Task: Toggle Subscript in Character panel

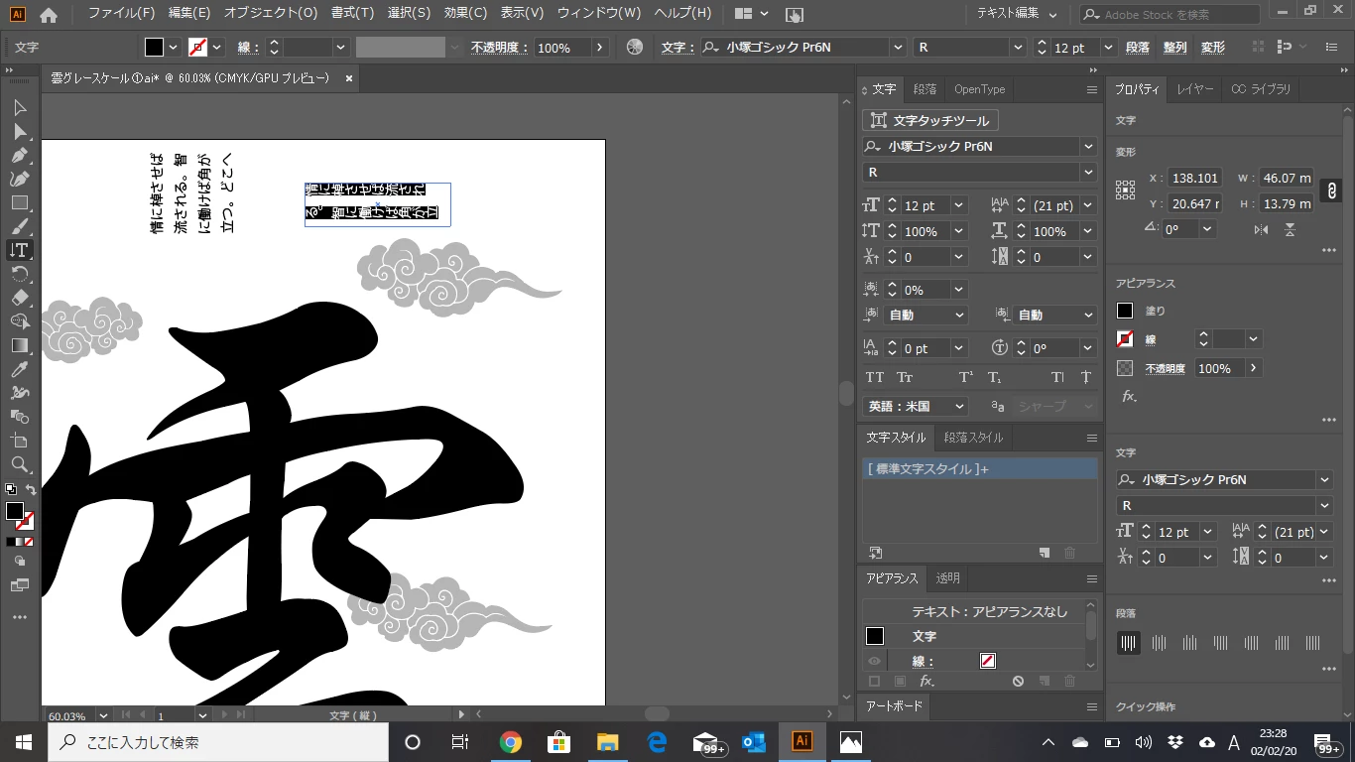Action: (x=995, y=377)
